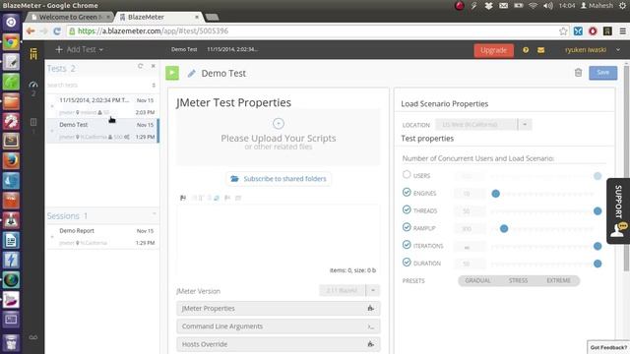The height and width of the screenshot is (354, 630).
Task: Open the Add Test dropdown
Action: [79, 49]
